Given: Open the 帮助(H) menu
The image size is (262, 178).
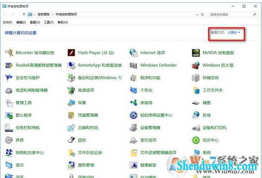Looking at the screenshot, I should (62, 22).
